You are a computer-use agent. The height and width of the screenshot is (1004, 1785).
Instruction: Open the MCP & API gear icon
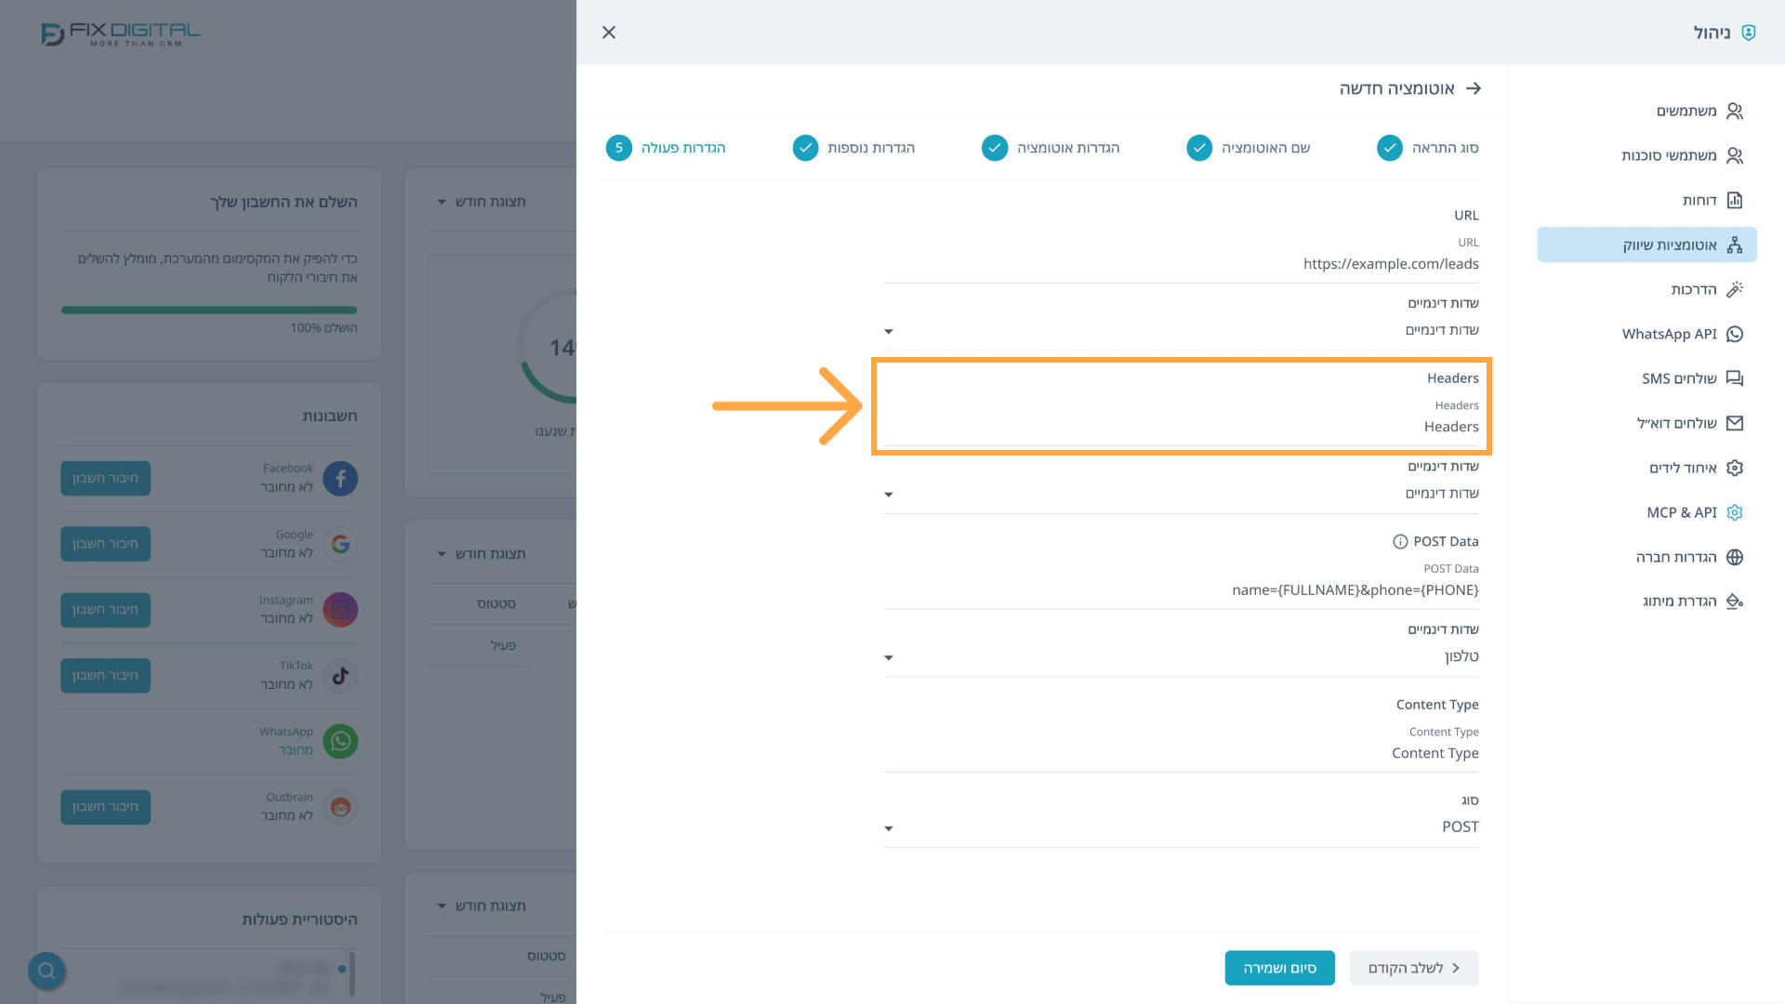(1735, 513)
